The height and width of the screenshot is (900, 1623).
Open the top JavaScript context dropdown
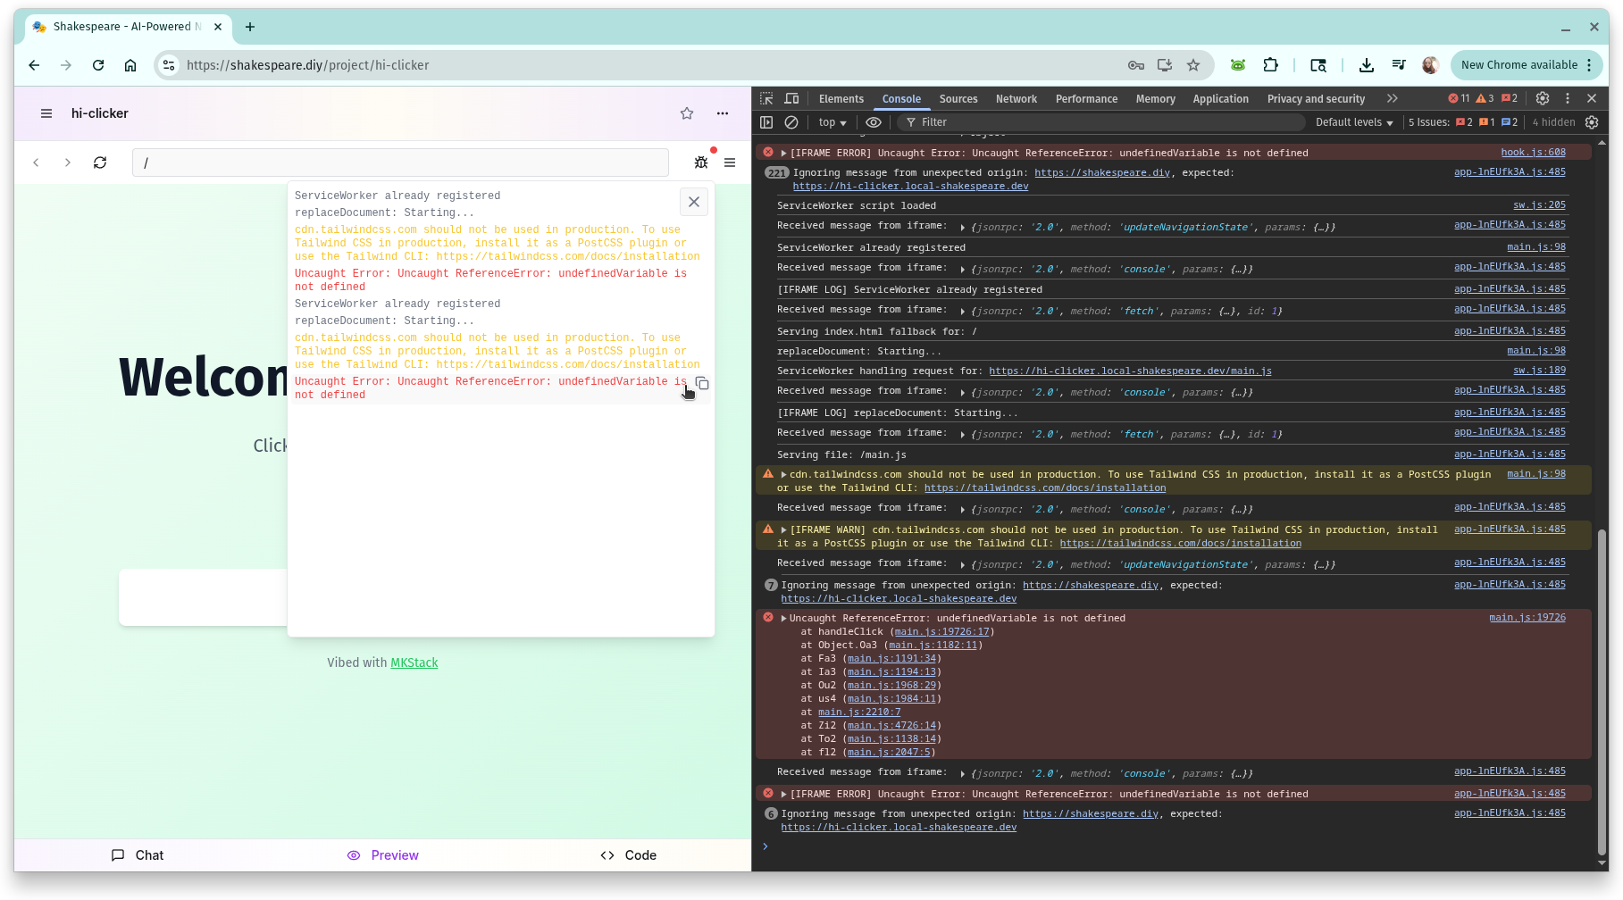(832, 122)
